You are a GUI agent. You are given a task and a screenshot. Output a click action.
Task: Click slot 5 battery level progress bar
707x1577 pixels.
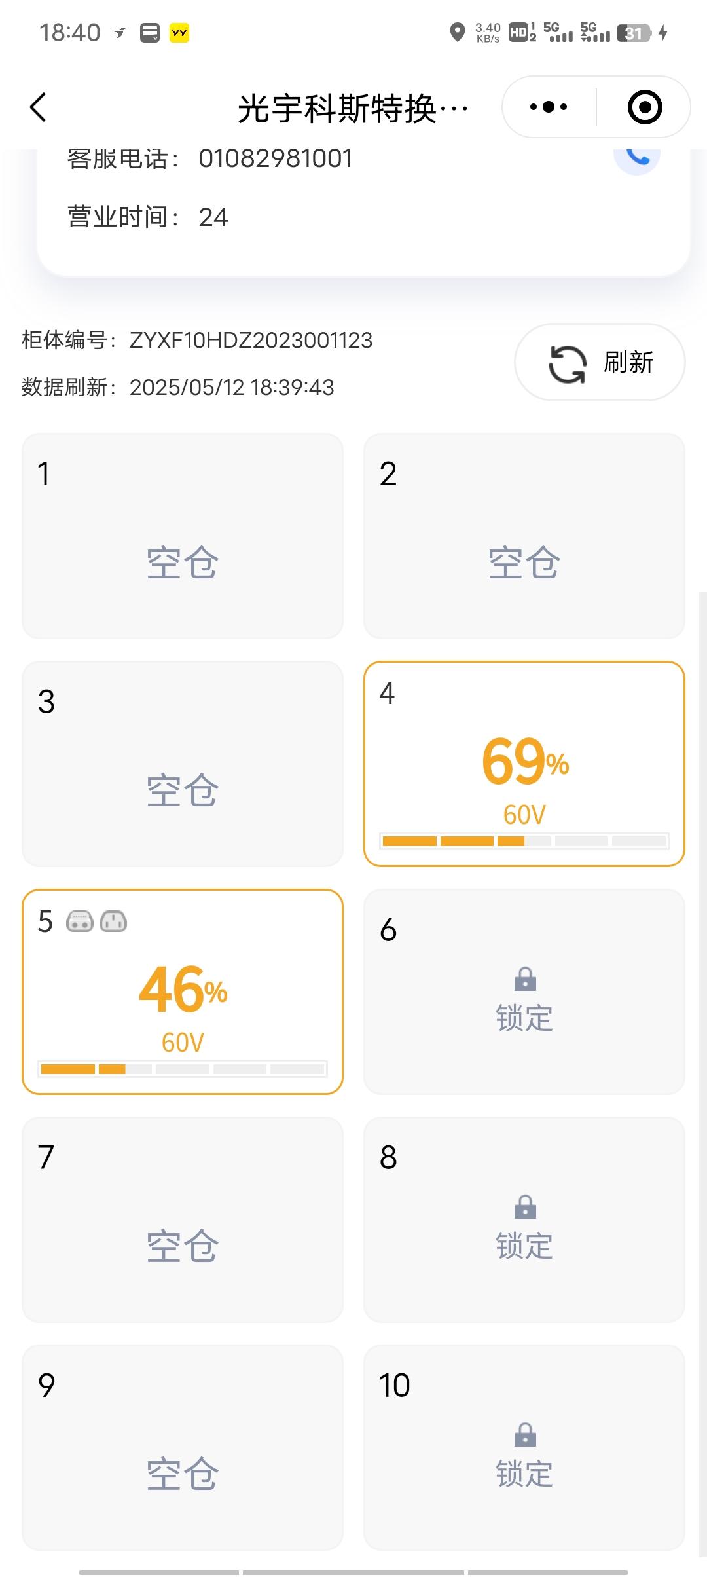pos(183,1069)
